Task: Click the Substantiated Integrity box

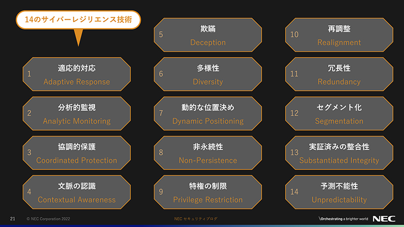Action: point(339,153)
